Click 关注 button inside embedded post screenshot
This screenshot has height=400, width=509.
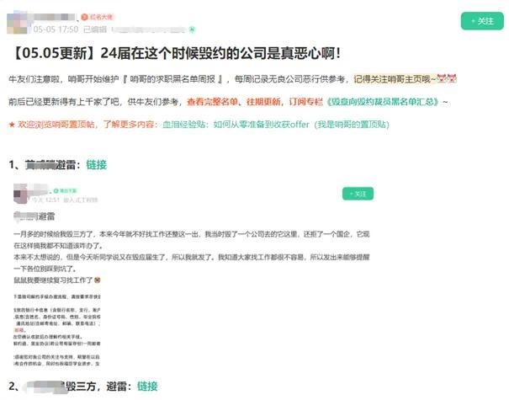358,194
